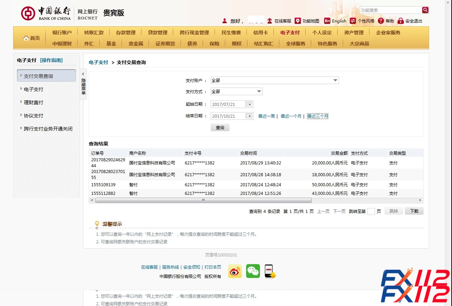
Task: Click the Weibo icon in footer
Action: 235,271
